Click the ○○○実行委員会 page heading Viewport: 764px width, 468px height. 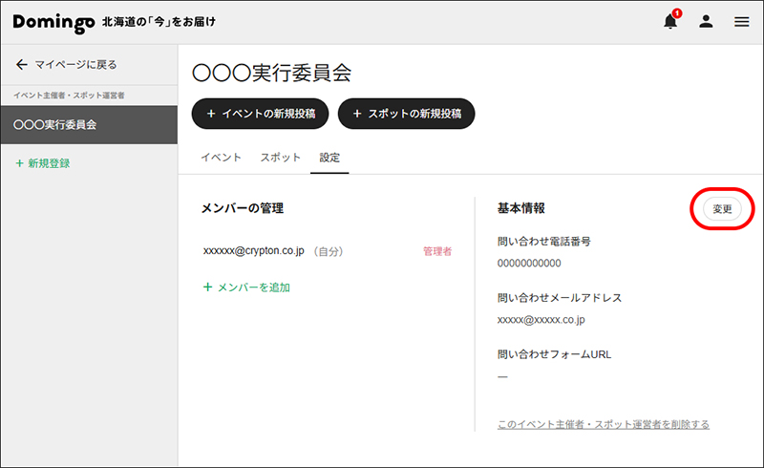pos(272,74)
